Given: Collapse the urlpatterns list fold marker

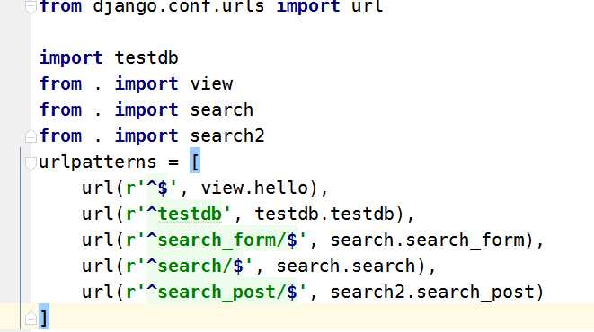Looking at the screenshot, I should click(x=31, y=162).
